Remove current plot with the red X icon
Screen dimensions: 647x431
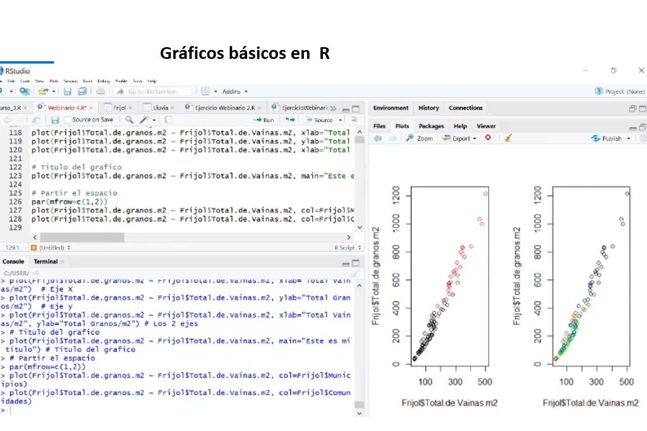(488, 138)
